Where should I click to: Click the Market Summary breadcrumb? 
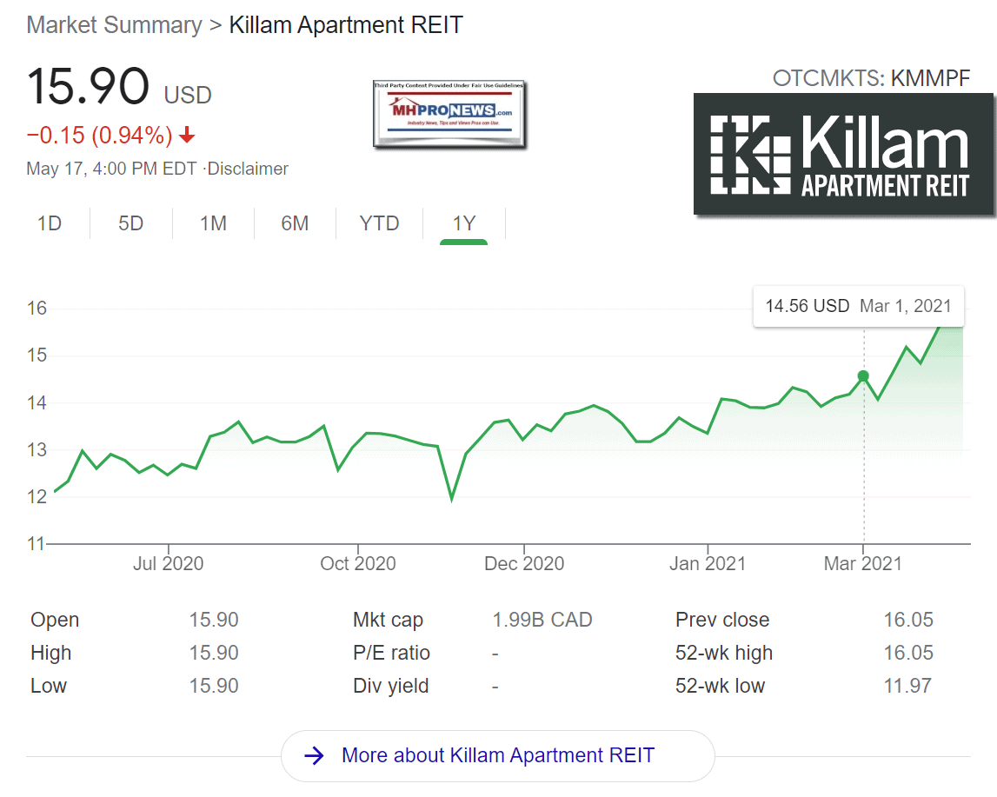tap(113, 24)
